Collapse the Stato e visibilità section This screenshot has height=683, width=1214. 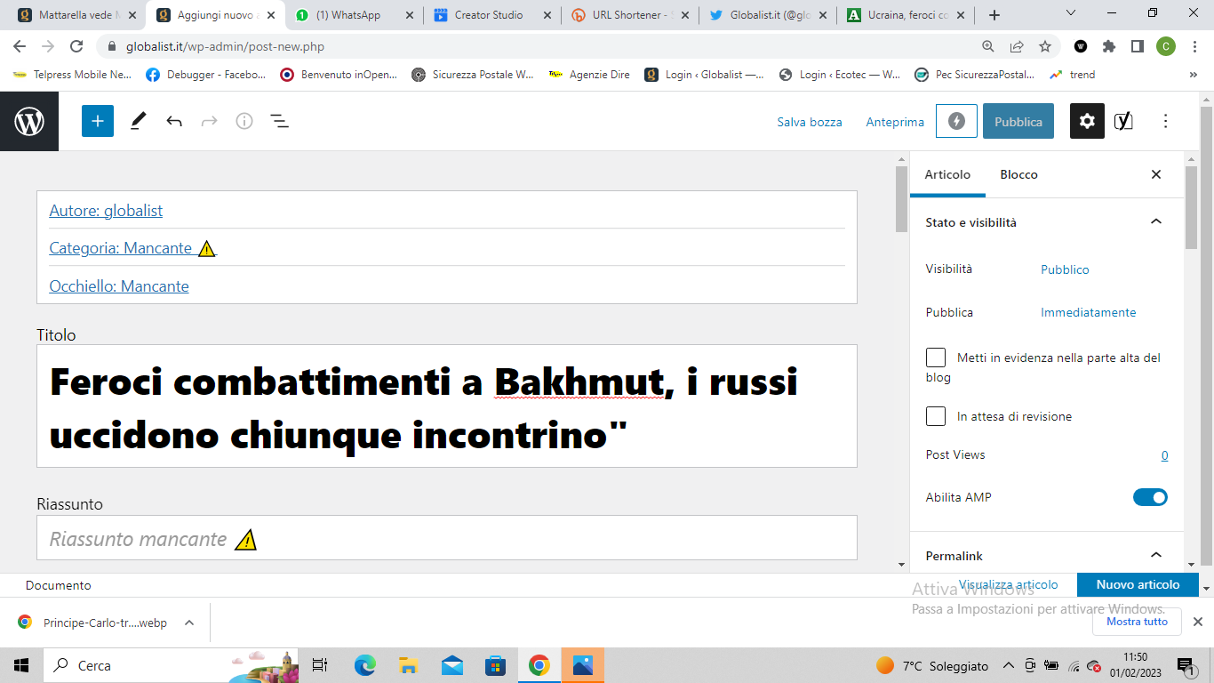pos(1155,222)
